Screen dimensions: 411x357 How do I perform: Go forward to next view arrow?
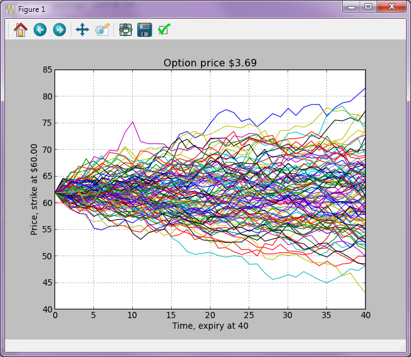[x=60, y=29]
